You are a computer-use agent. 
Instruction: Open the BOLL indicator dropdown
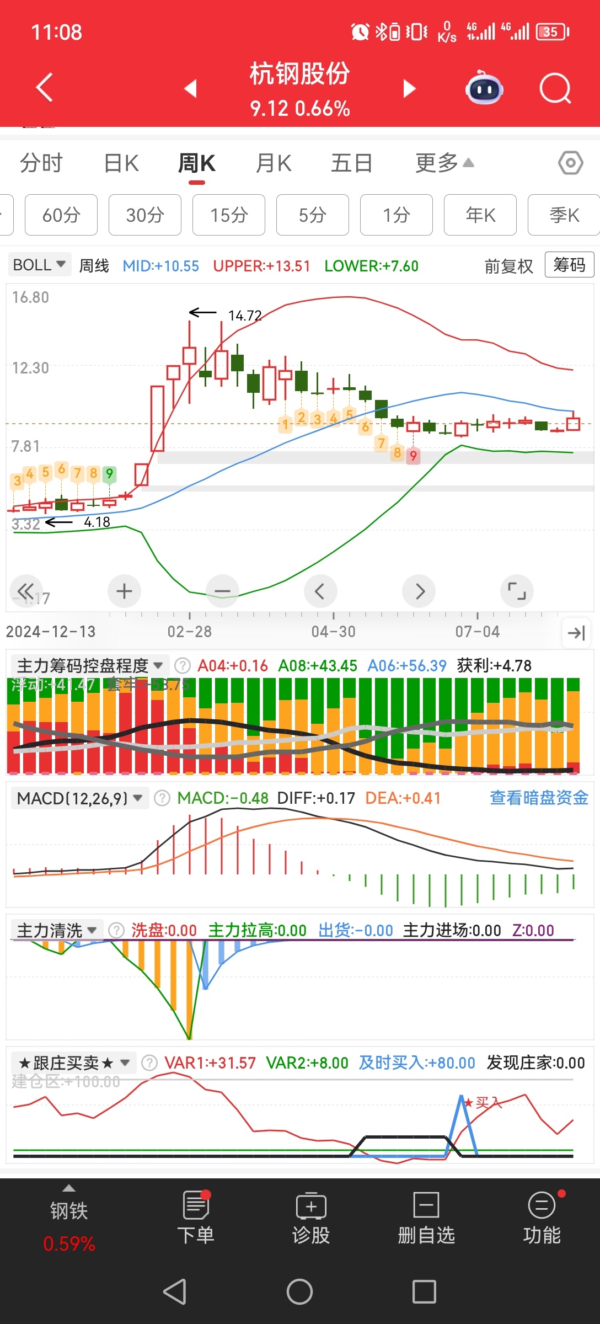click(39, 265)
